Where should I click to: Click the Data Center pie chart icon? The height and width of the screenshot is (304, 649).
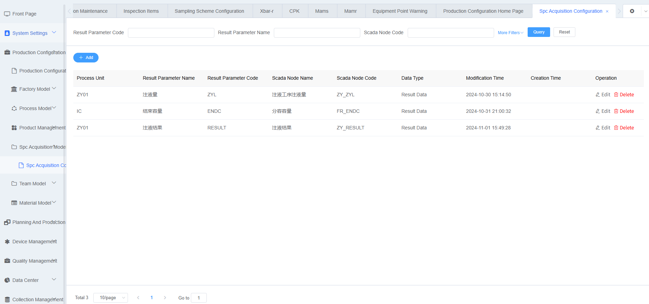pos(7,280)
